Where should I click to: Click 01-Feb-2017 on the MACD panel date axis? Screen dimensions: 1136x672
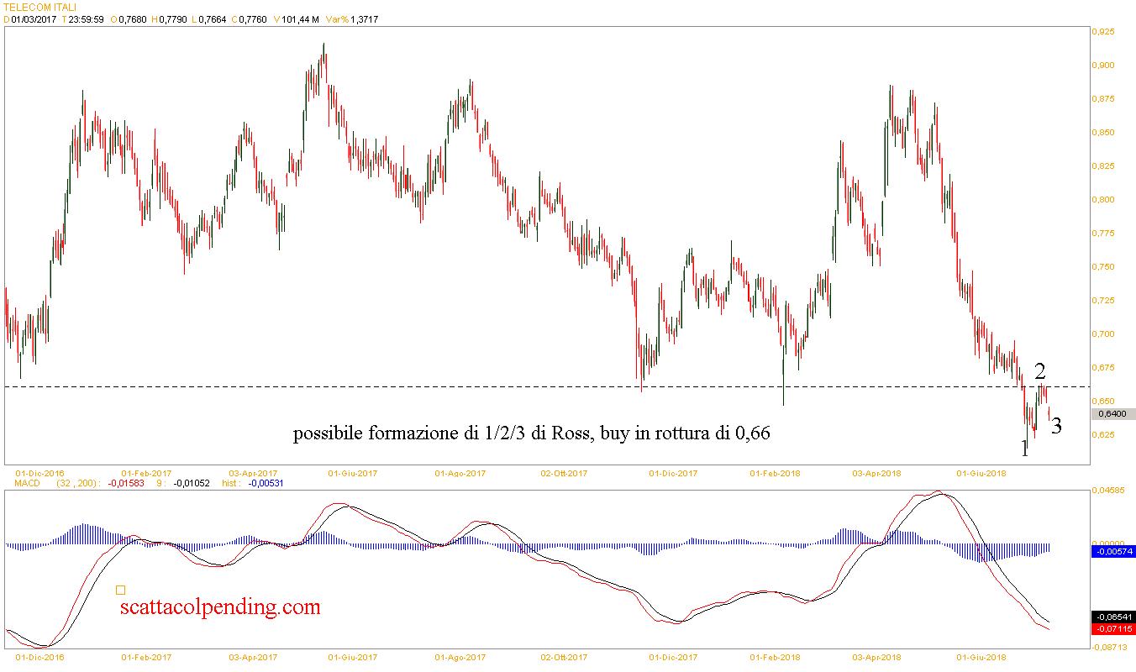tap(146, 657)
